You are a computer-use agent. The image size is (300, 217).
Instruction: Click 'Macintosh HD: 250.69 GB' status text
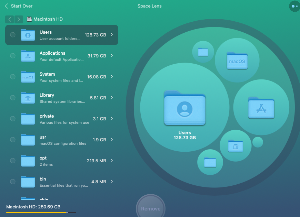(x=33, y=207)
